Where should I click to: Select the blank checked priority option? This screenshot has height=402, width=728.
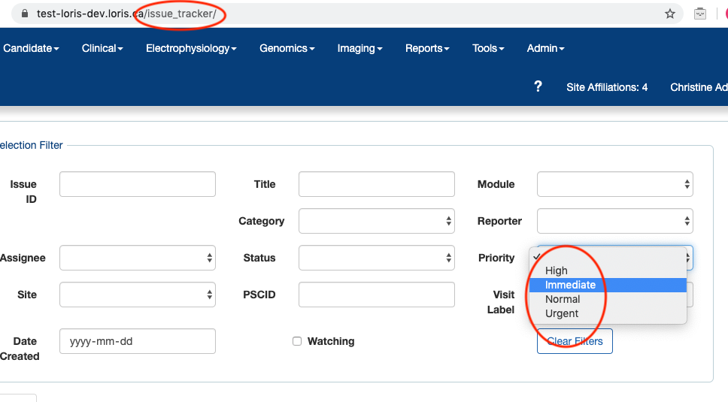tap(608, 256)
